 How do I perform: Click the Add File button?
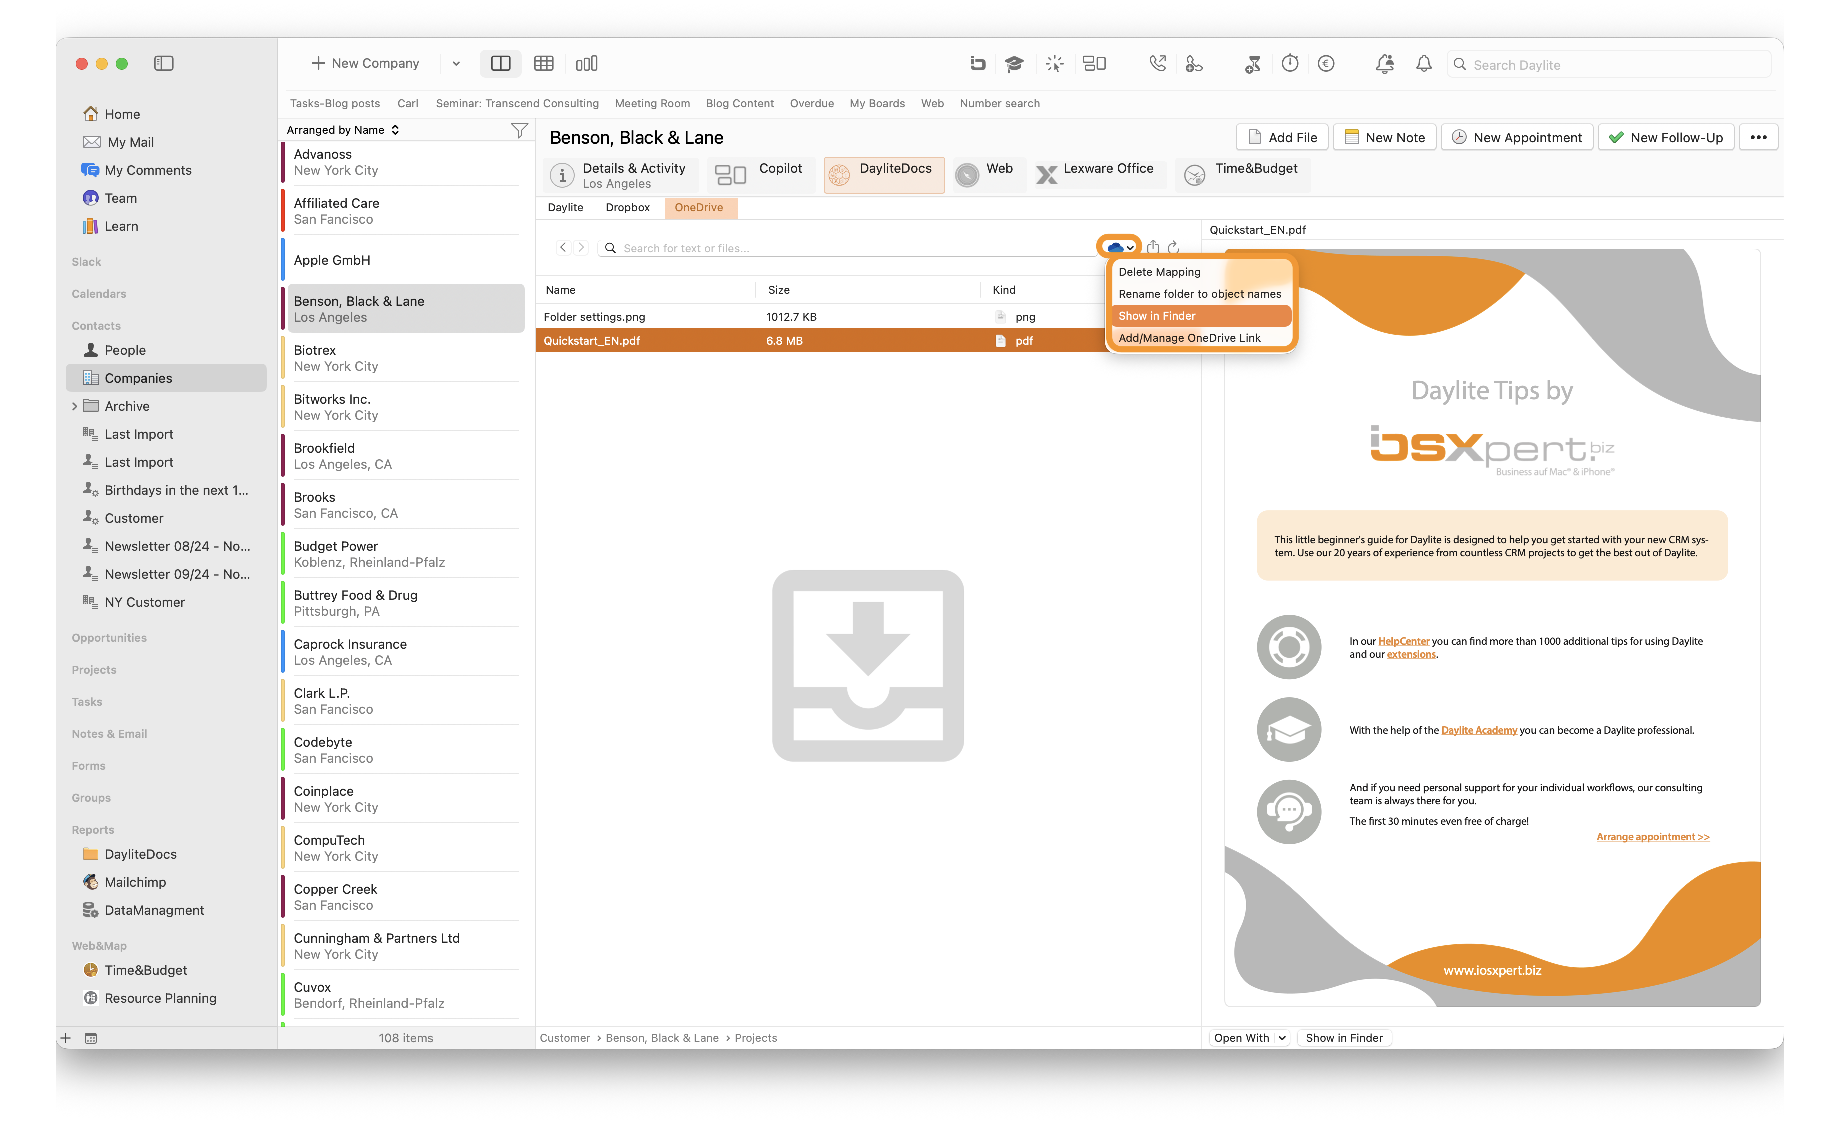(x=1281, y=137)
